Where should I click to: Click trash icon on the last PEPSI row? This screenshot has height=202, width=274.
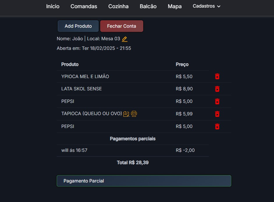pos(217,126)
